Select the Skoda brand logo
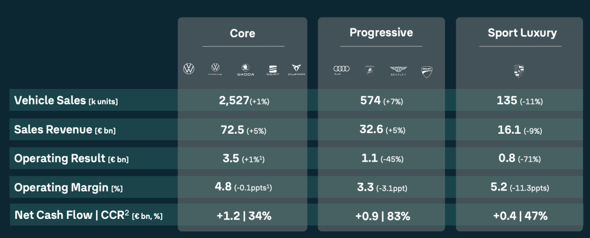Image resolution: width=590 pixels, height=238 pixels. coord(245,70)
